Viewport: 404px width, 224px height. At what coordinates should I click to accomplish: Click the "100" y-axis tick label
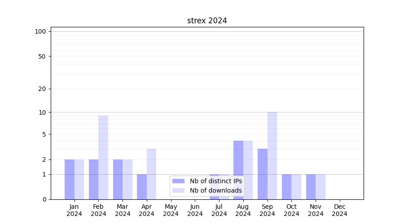40,31
